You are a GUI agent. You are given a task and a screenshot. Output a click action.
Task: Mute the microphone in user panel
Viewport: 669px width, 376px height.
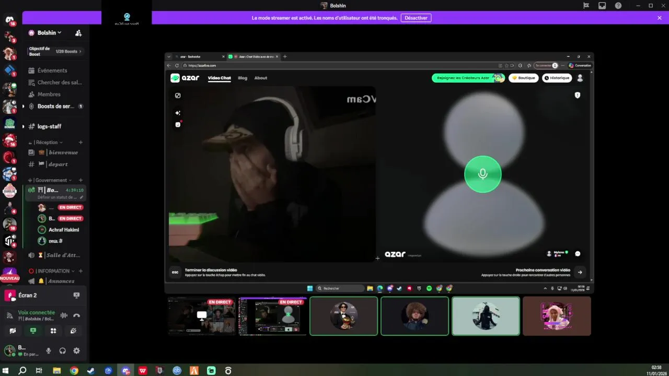click(x=49, y=351)
